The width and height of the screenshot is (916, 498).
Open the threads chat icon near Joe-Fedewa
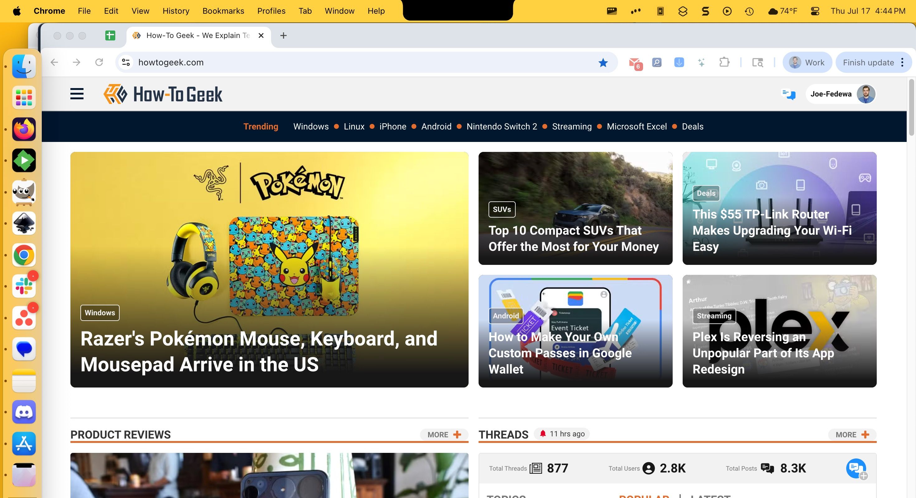click(788, 94)
